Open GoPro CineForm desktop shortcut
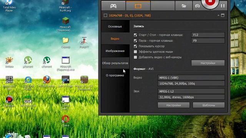This screenshot has width=246, height=138. [66, 103]
